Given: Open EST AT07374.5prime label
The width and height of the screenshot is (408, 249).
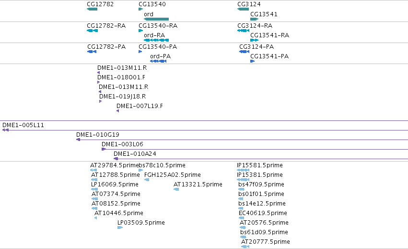Looking at the screenshot, I should [x=116, y=194].
